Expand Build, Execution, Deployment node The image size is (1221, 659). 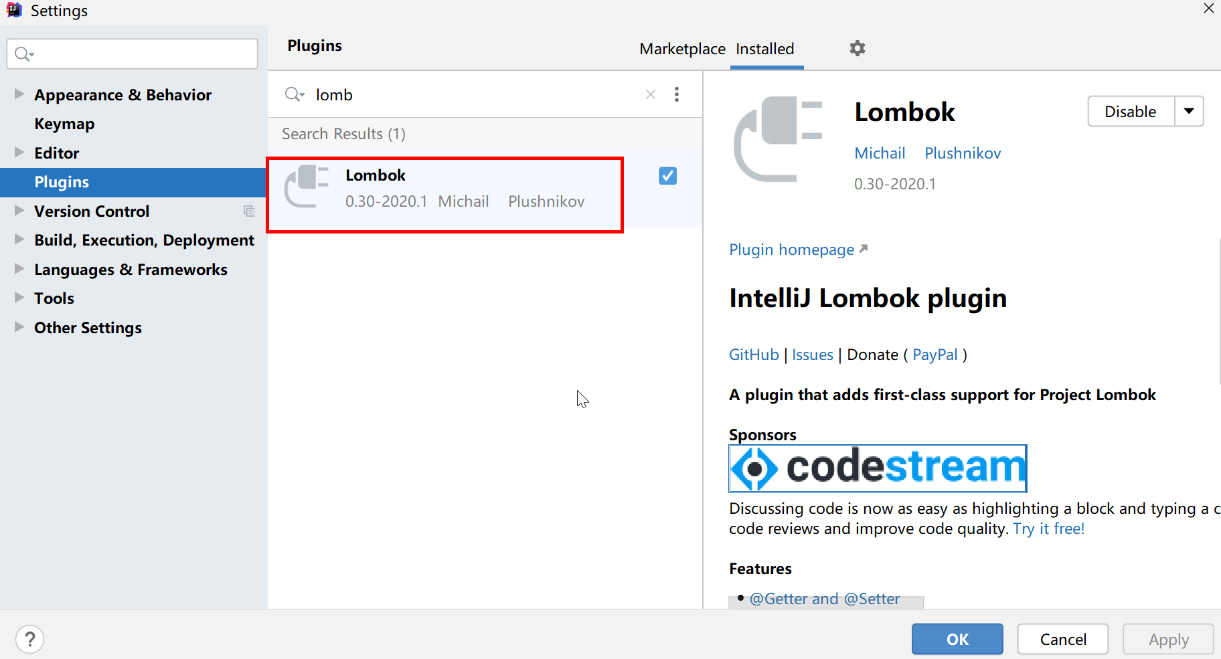(x=19, y=240)
